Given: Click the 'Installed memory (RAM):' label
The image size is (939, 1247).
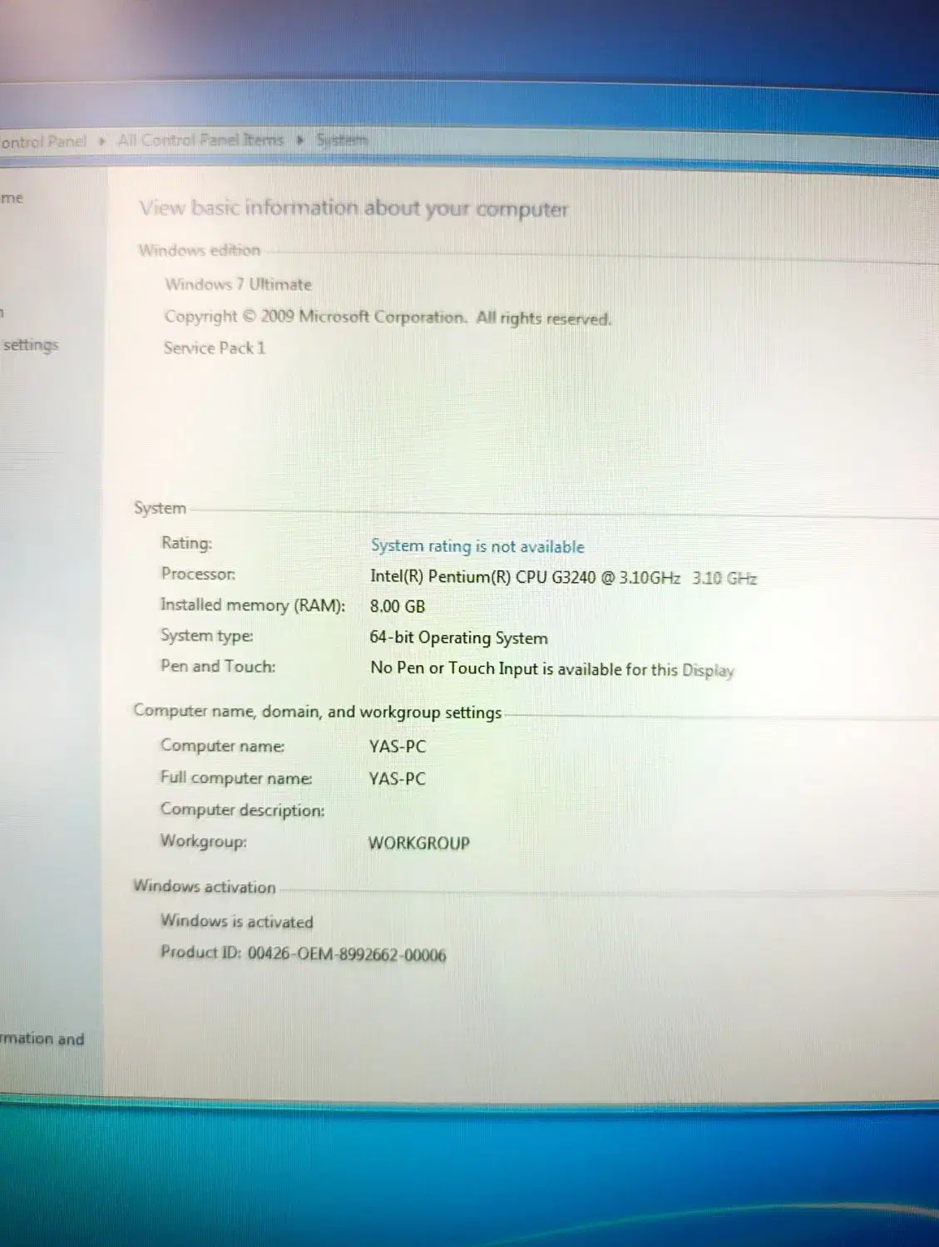Looking at the screenshot, I should (x=253, y=605).
